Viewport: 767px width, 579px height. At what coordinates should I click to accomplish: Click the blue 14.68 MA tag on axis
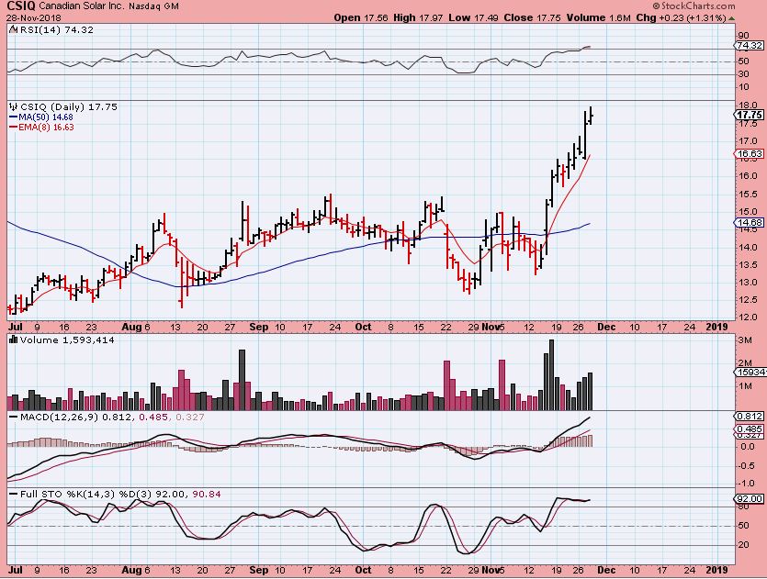(x=750, y=222)
